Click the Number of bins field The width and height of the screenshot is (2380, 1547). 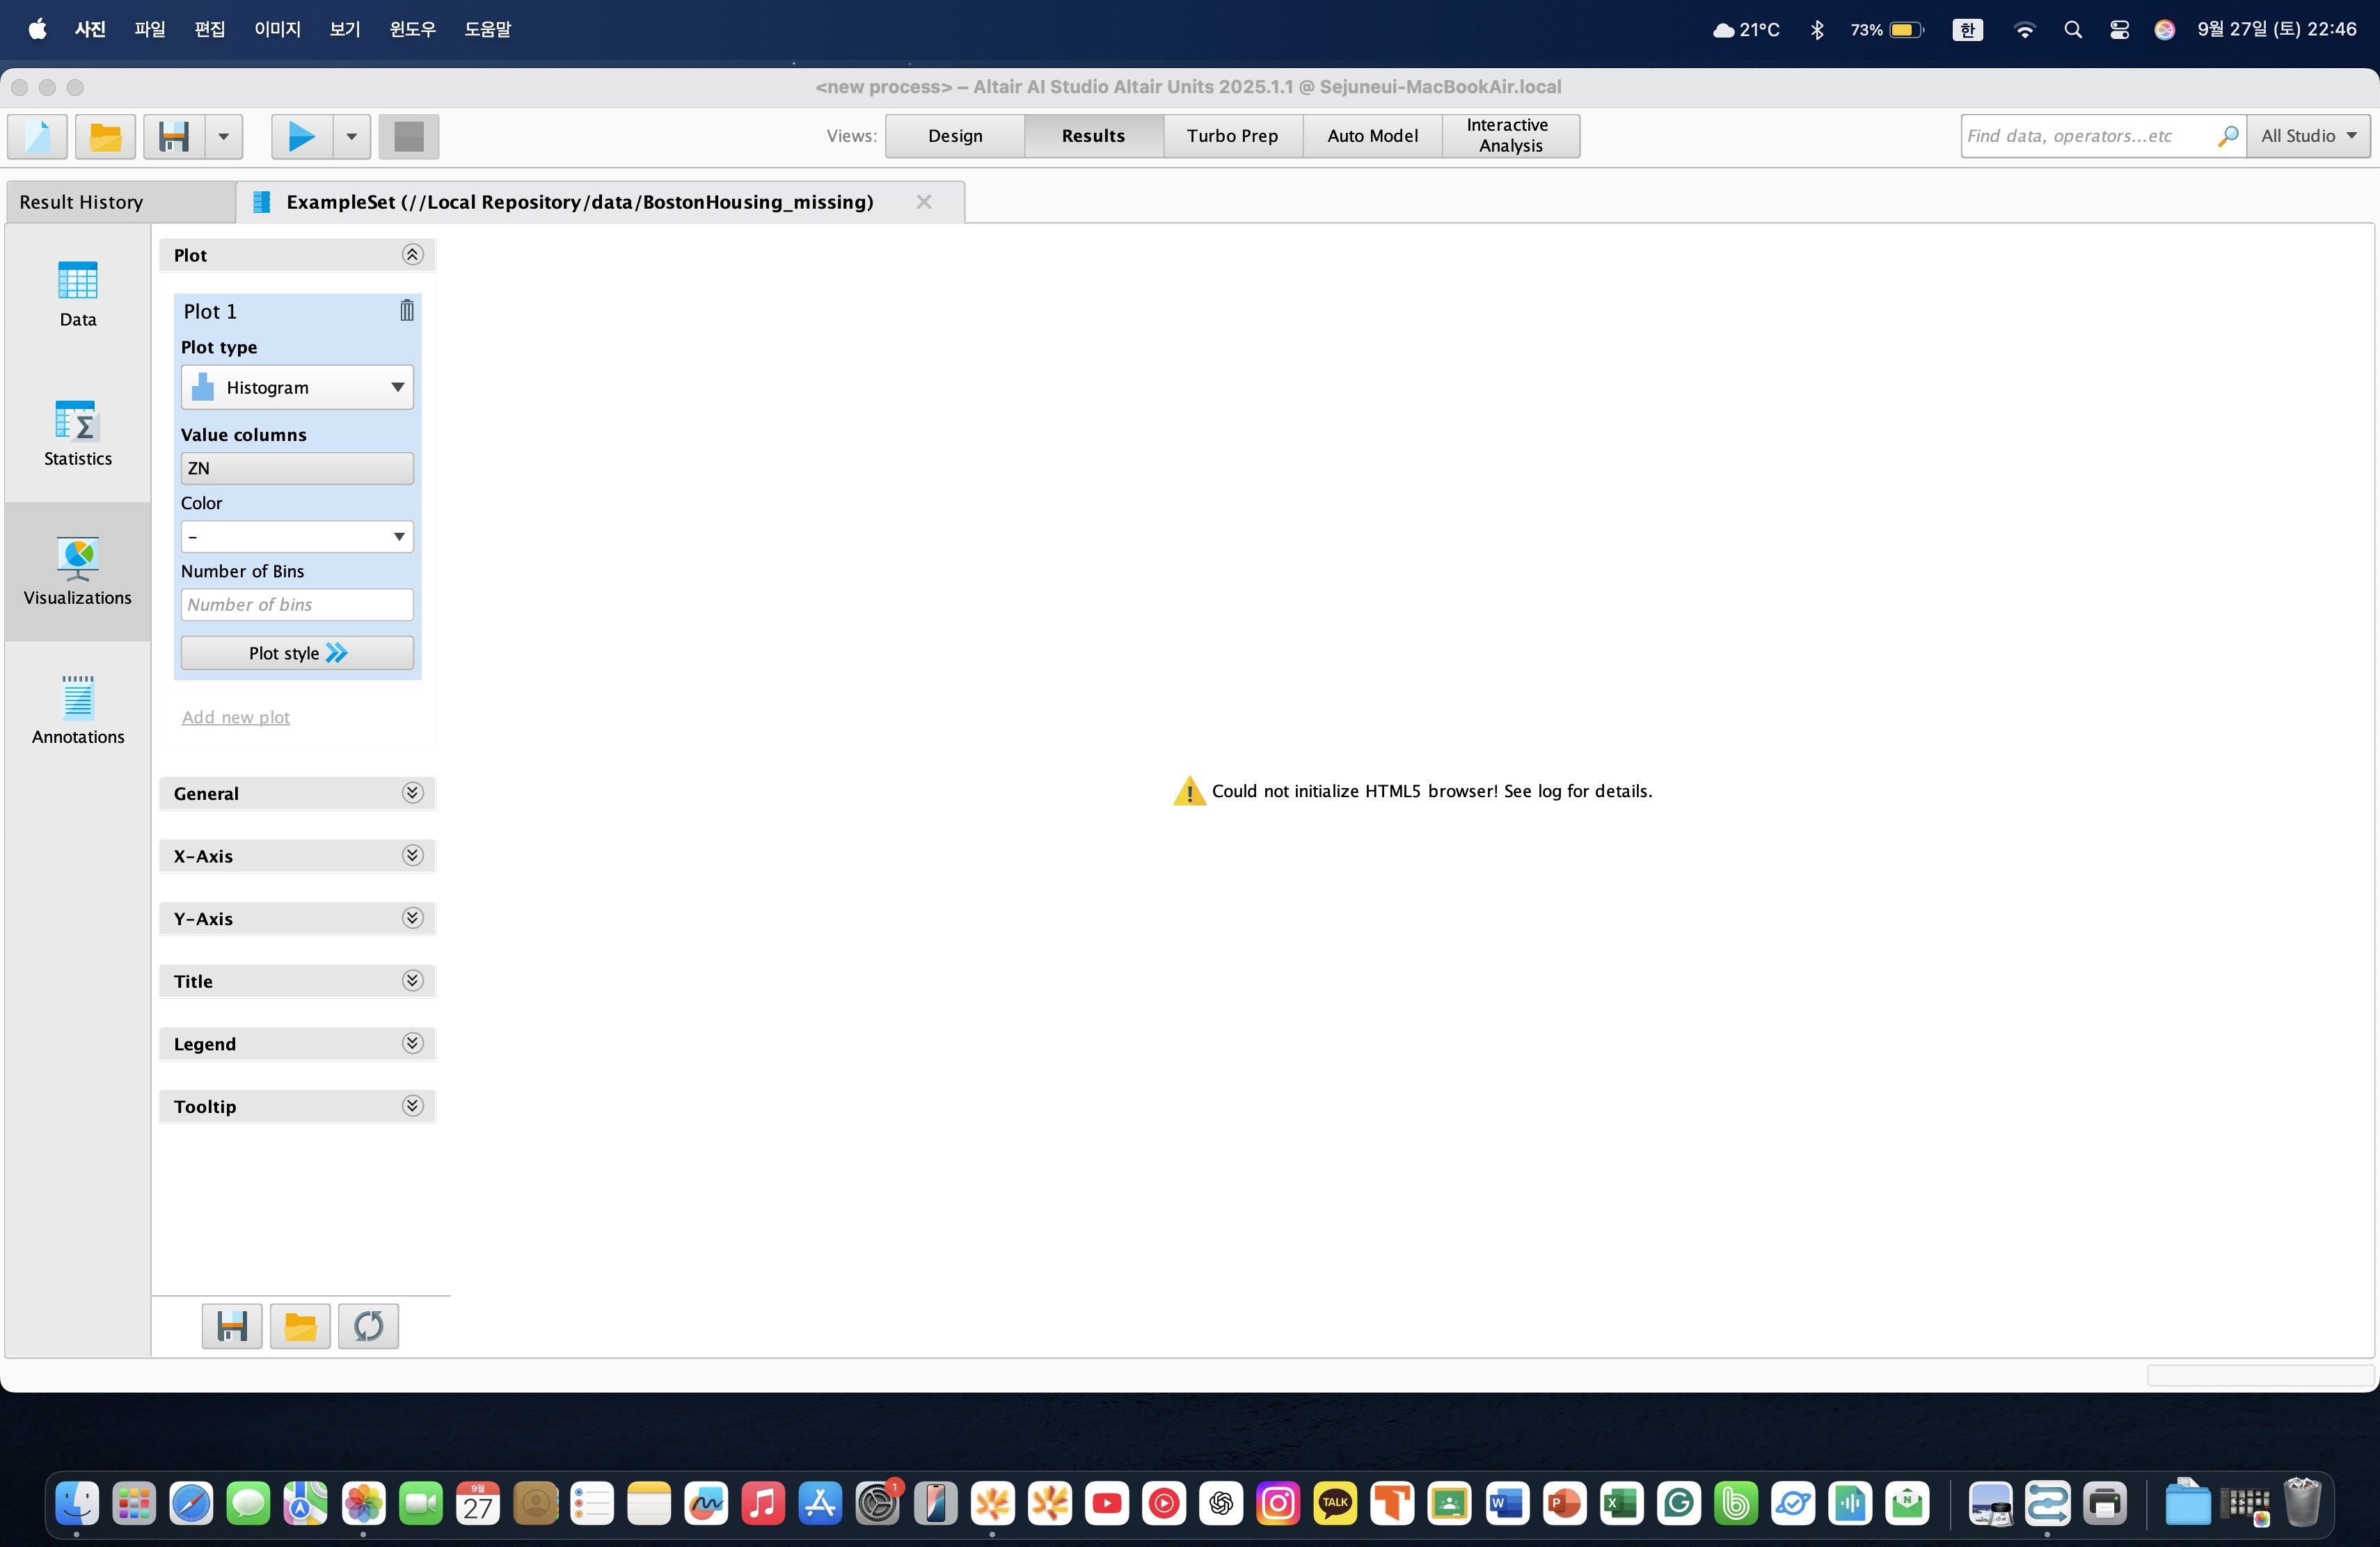coord(297,604)
